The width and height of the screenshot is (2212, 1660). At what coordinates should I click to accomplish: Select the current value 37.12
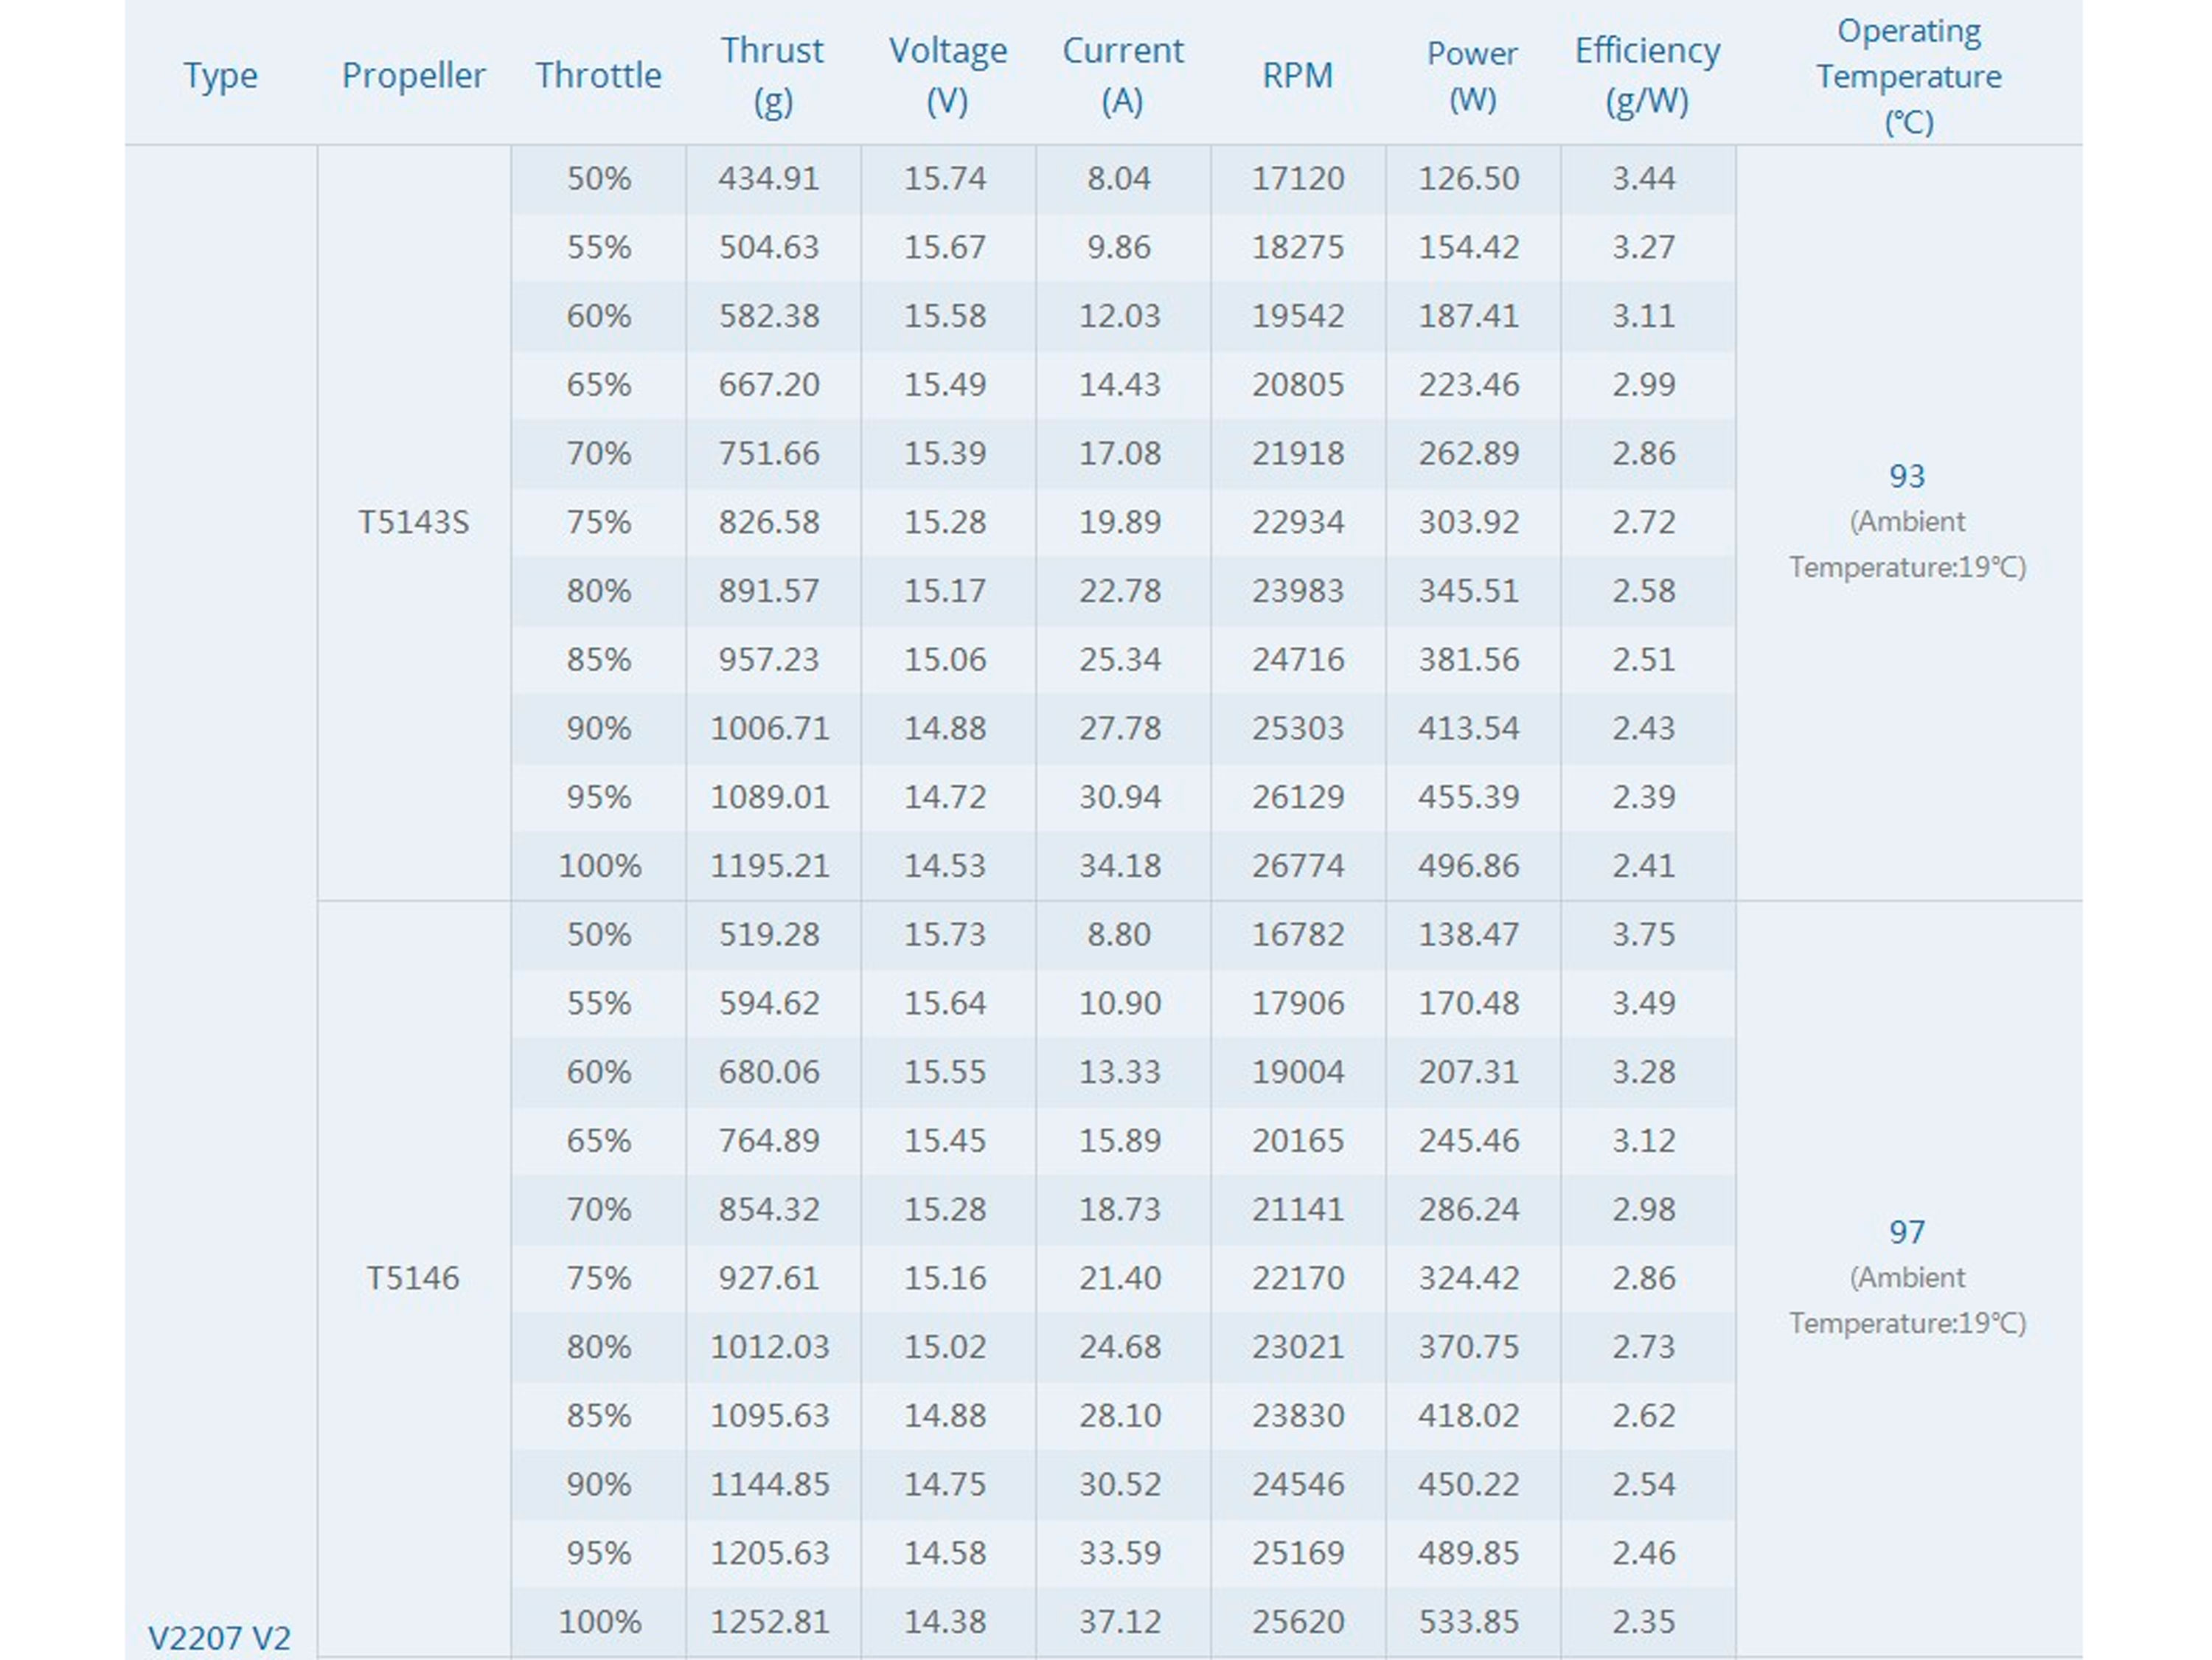(x=1120, y=1621)
